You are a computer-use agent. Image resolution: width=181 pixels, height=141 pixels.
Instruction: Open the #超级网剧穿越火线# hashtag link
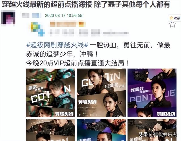(x=57, y=45)
